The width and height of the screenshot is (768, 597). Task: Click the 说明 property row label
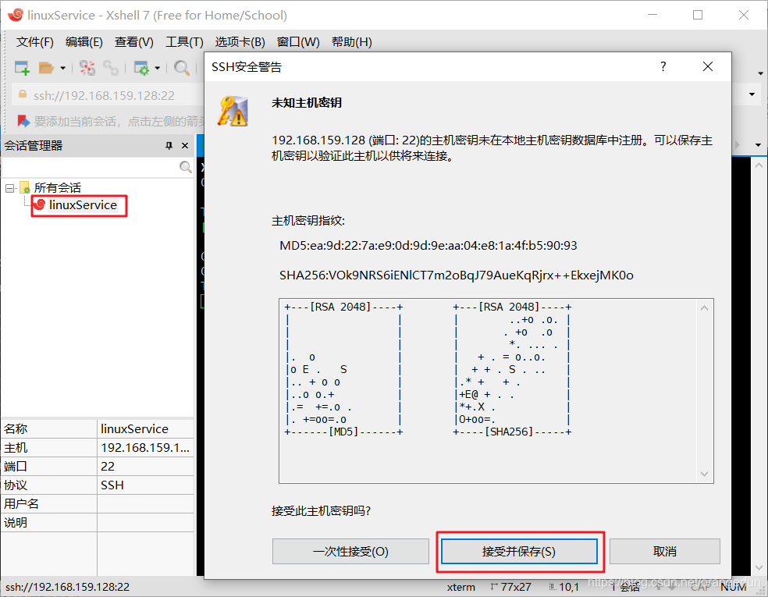click(x=16, y=523)
